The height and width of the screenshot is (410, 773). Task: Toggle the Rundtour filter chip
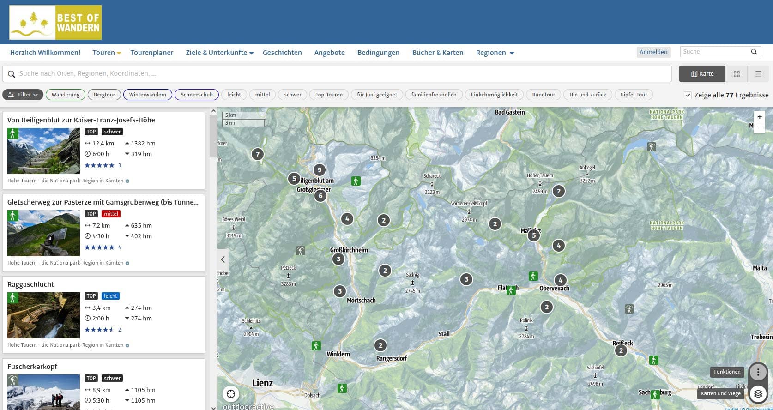[x=544, y=95]
